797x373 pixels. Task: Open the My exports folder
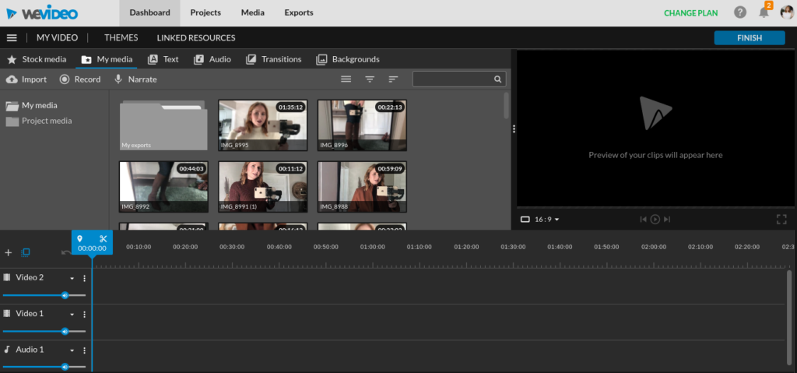tap(163, 125)
